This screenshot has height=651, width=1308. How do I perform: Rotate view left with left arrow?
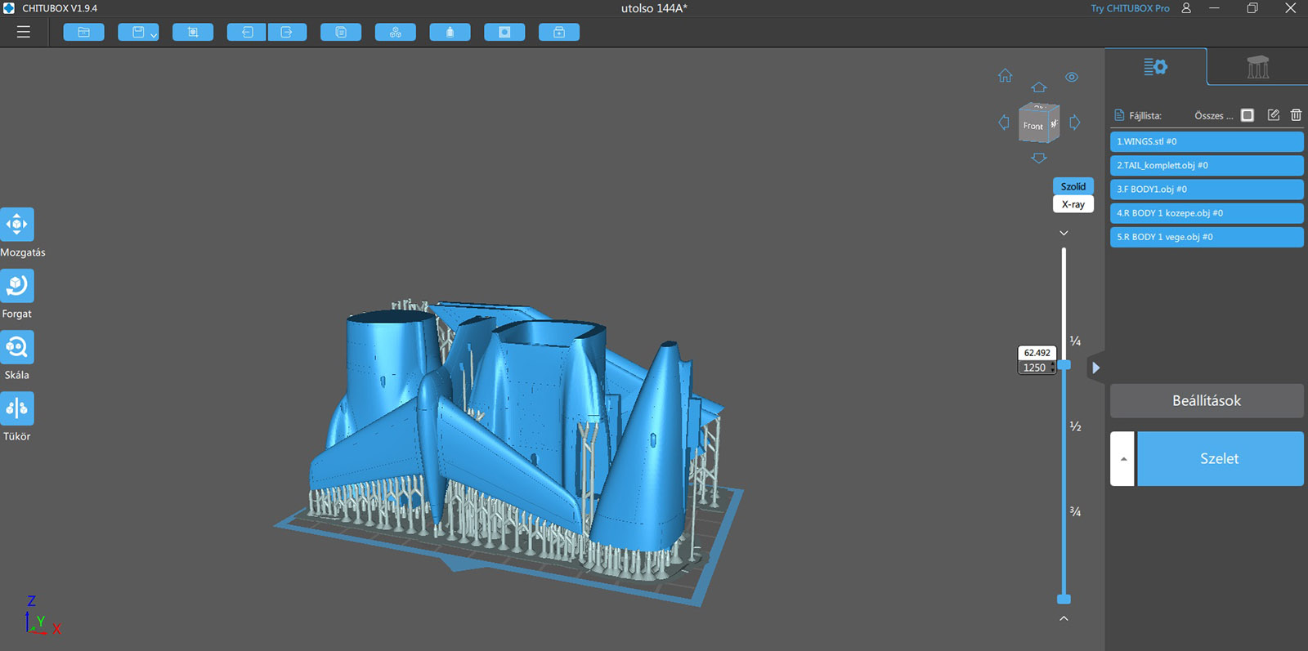point(1004,123)
